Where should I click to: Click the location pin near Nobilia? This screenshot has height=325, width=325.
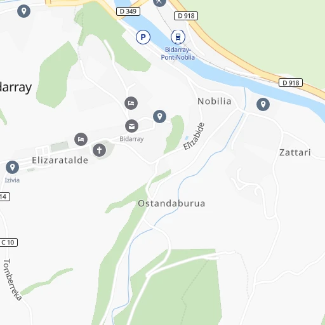point(263,104)
